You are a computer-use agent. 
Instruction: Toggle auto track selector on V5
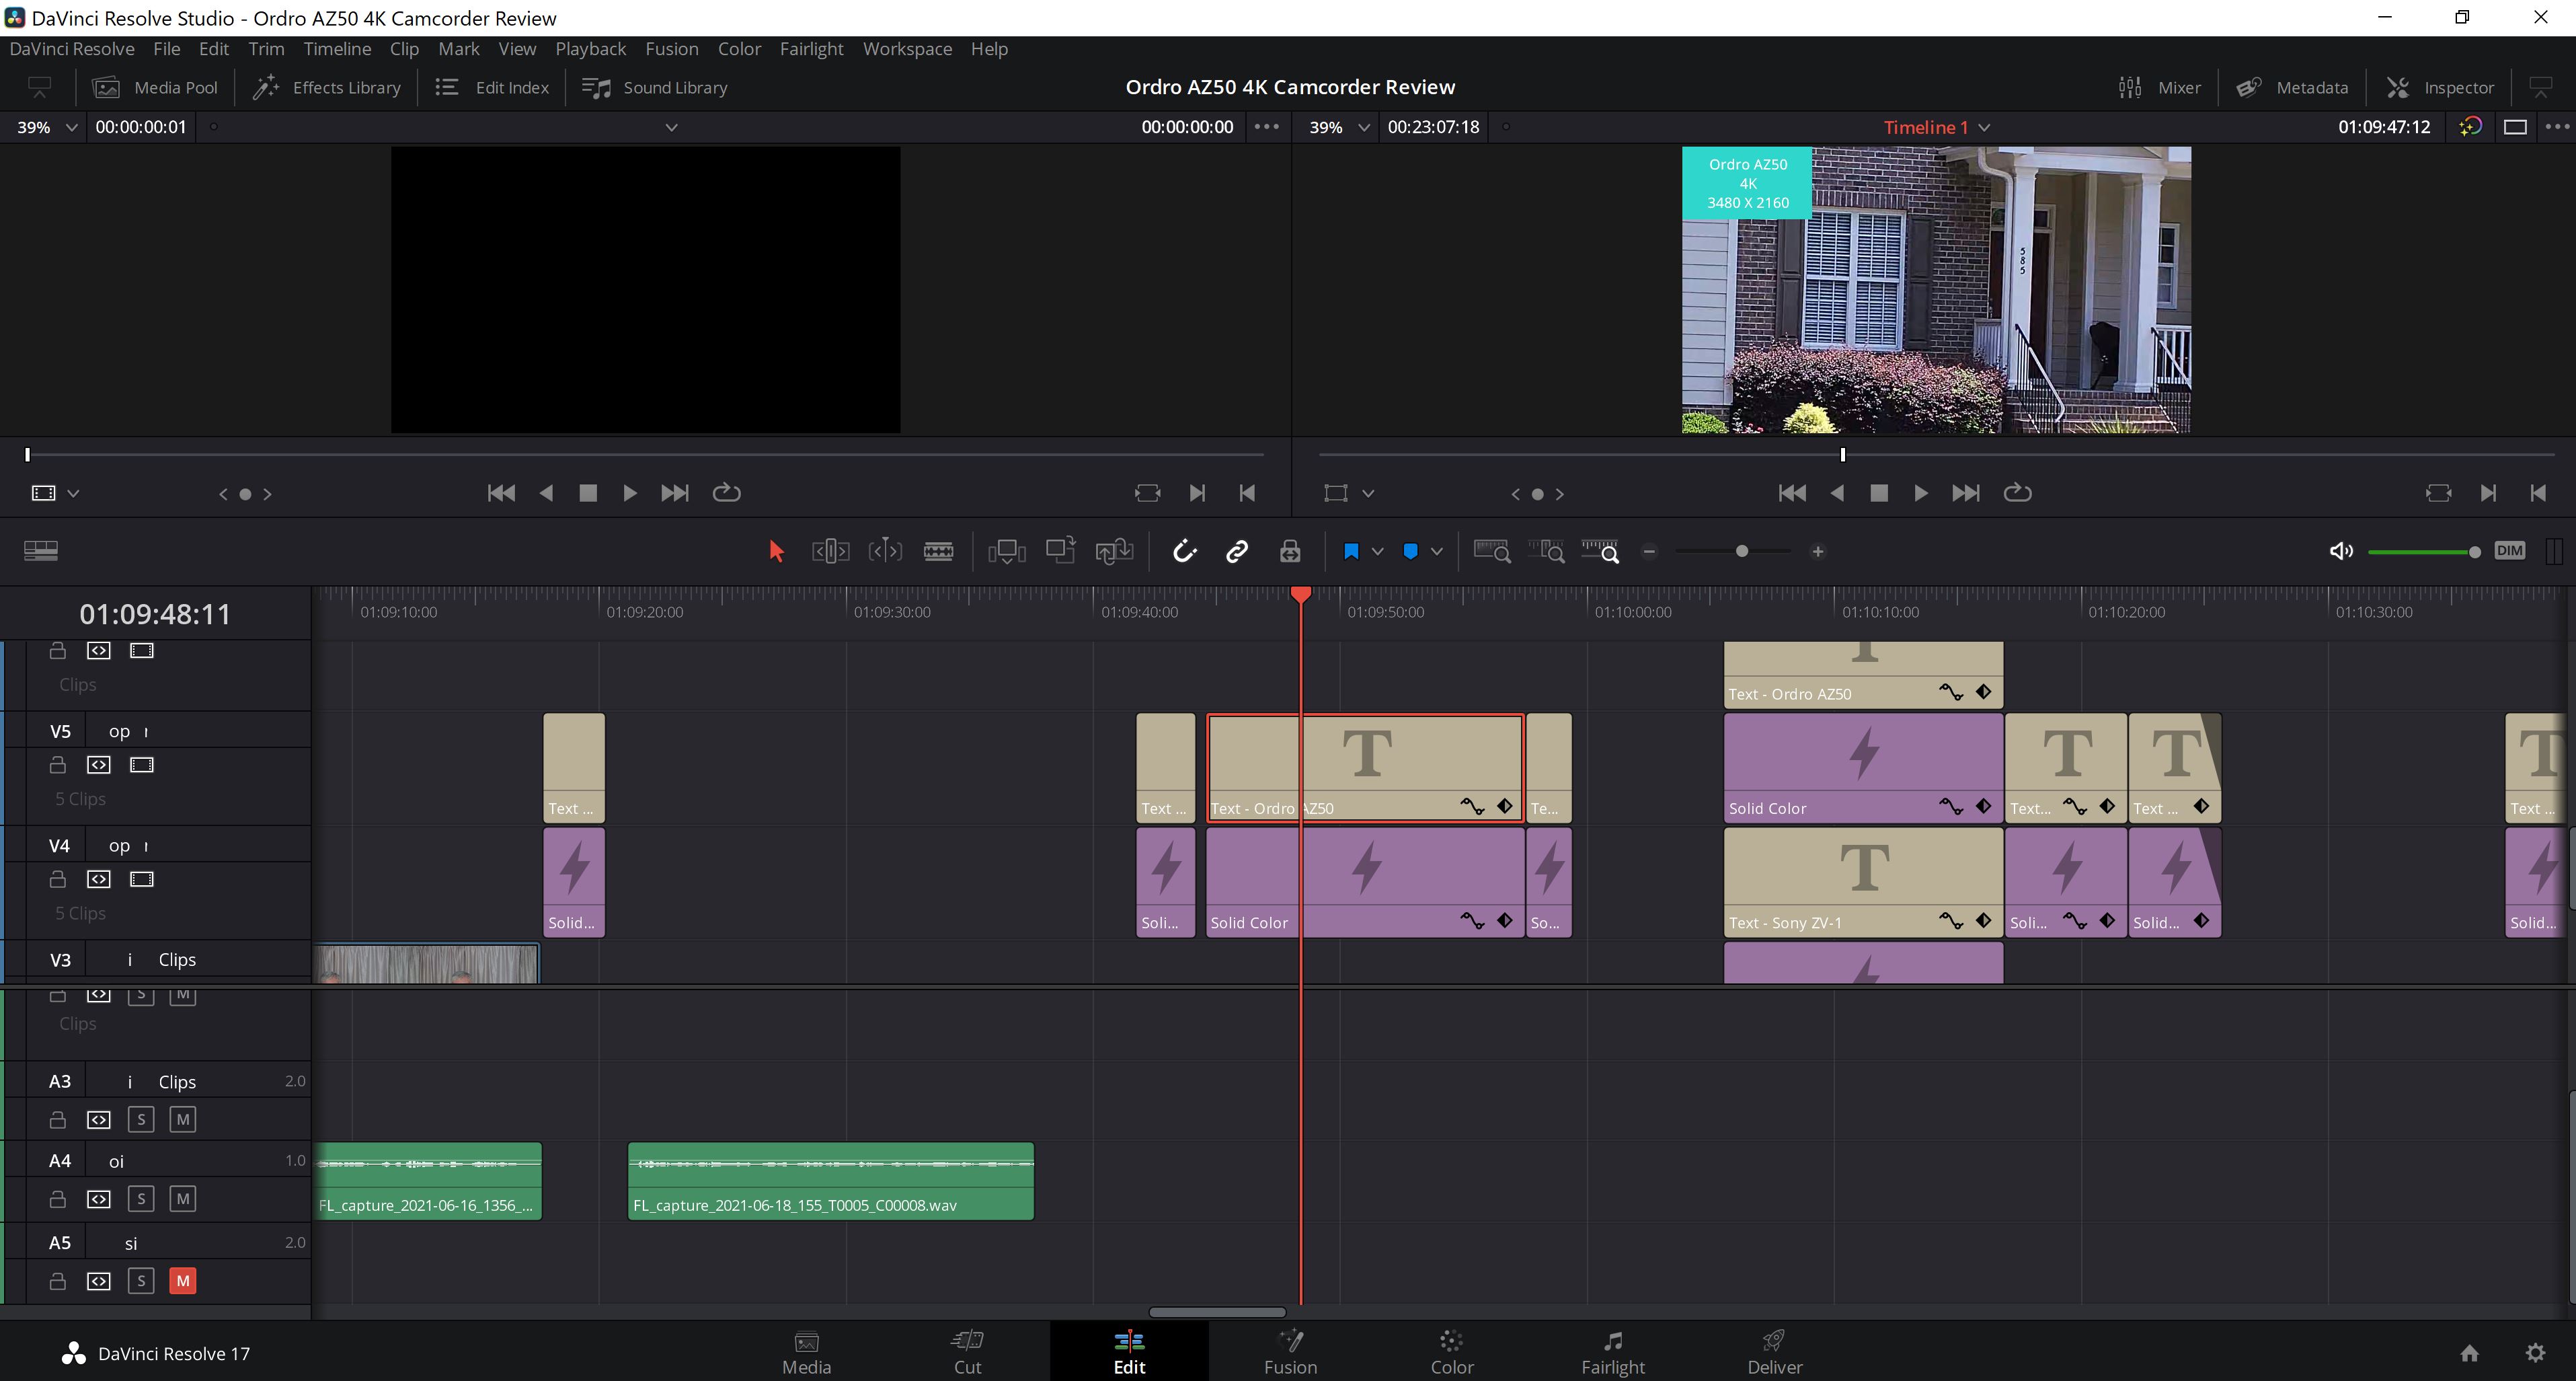(98, 765)
